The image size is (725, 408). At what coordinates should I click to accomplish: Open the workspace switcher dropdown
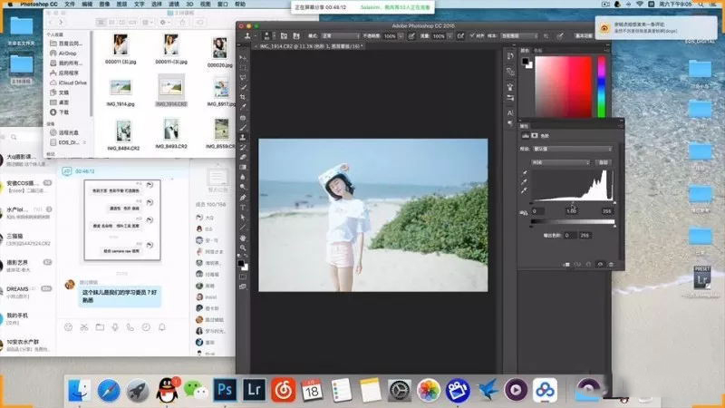(x=584, y=36)
